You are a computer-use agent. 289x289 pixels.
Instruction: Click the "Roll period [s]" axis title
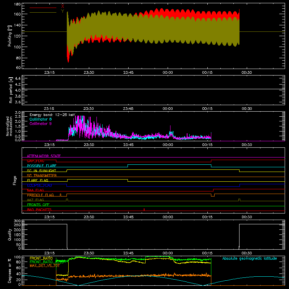click(x=11, y=90)
